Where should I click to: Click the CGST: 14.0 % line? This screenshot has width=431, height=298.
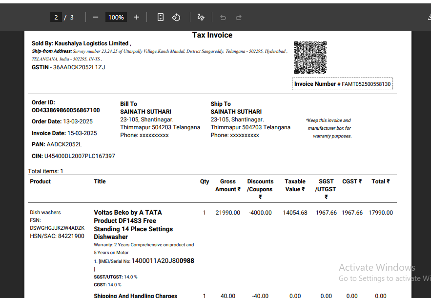[107, 285]
